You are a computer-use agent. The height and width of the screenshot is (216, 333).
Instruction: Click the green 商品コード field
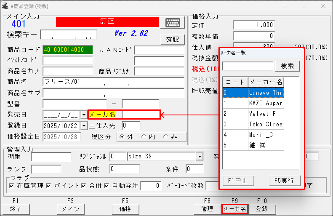68,50
